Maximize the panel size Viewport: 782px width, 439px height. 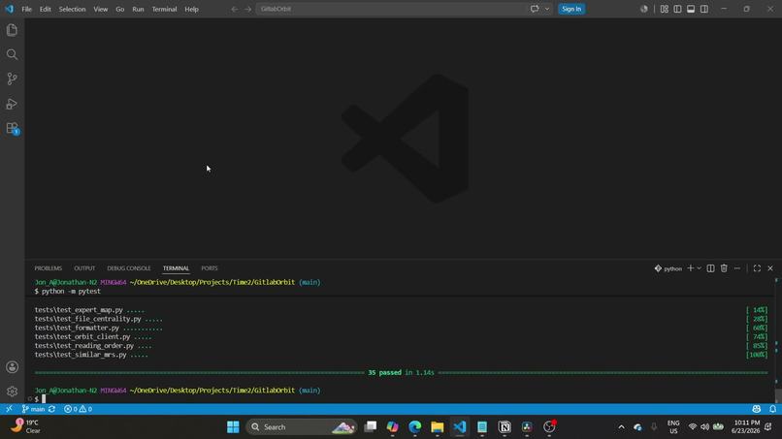pyautogui.click(x=757, y=268)
